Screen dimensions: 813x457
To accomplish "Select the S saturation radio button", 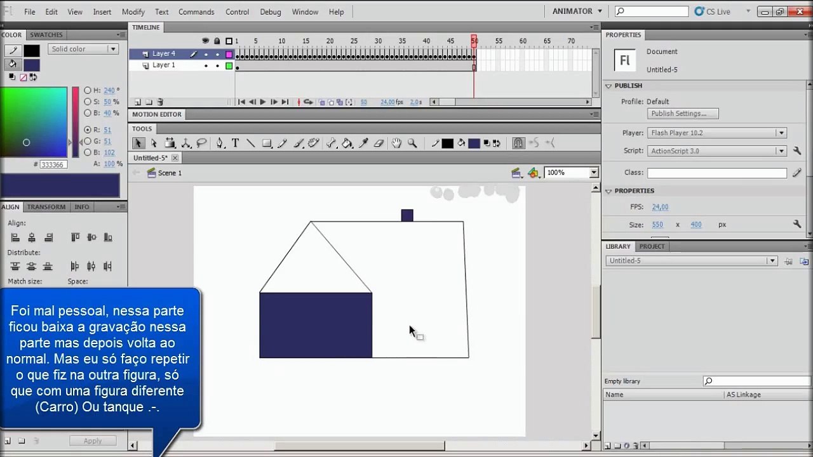I will tap(88, 102).
